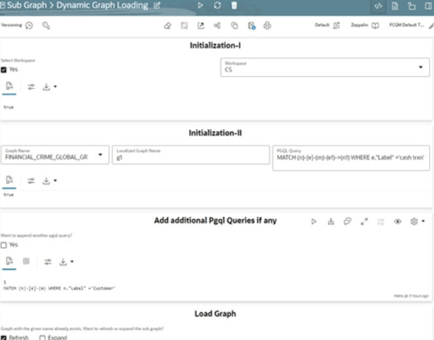
Task: Print the notebook with the printer icon
Action: point(267,25)
